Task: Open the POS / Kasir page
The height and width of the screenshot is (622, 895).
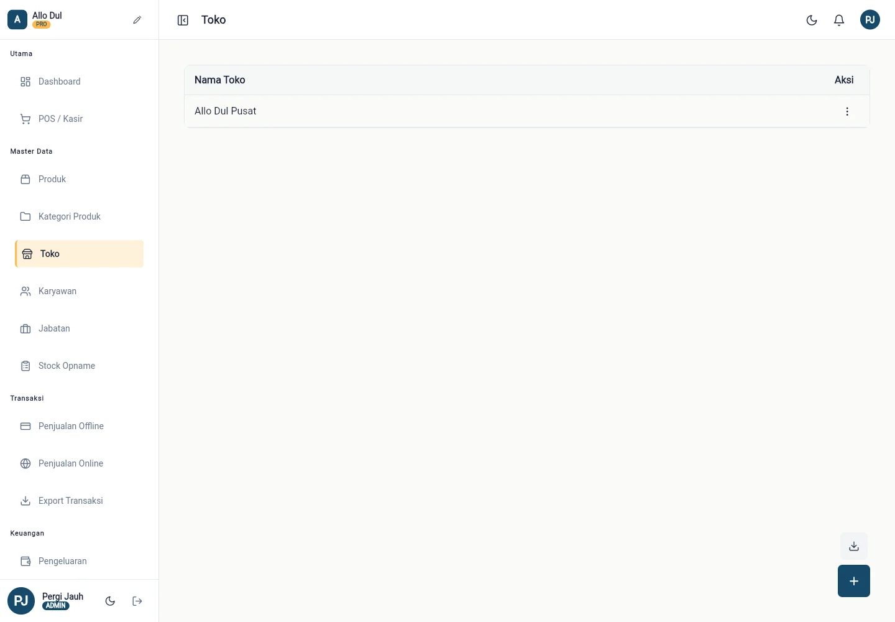Action: pyautogui.click(x=80, y=119)
